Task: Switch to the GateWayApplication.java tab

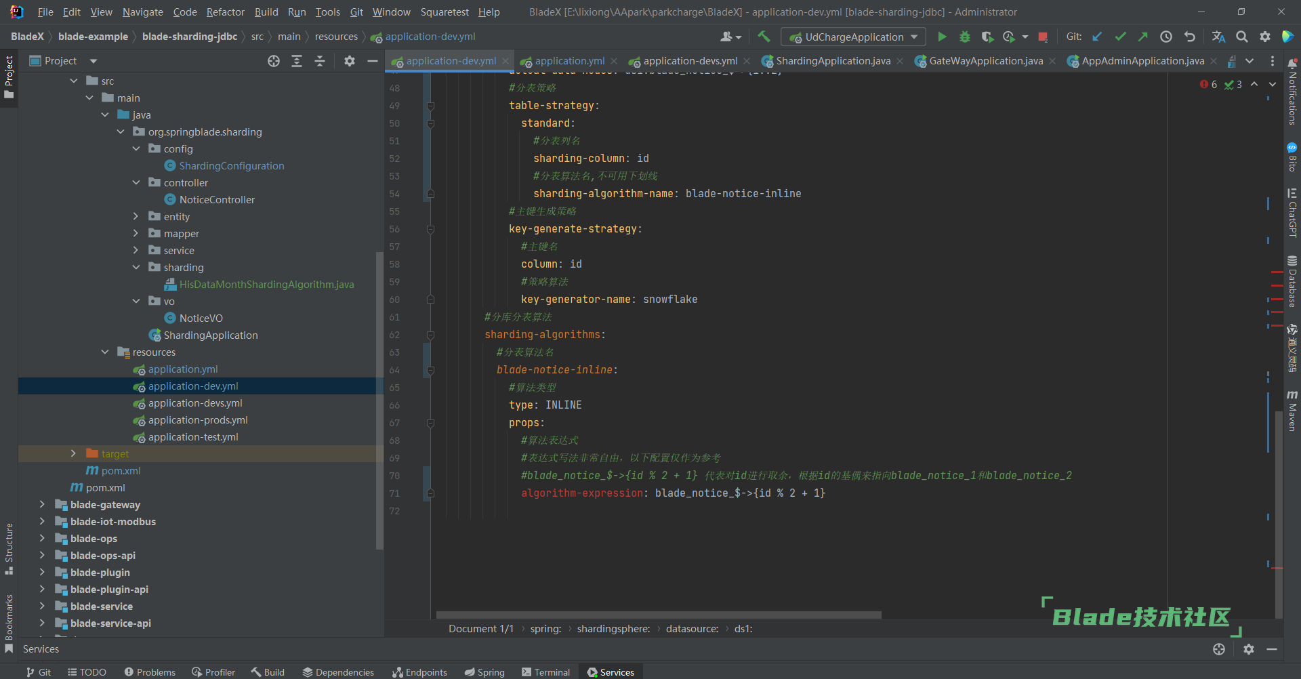Action: point(986,61)
